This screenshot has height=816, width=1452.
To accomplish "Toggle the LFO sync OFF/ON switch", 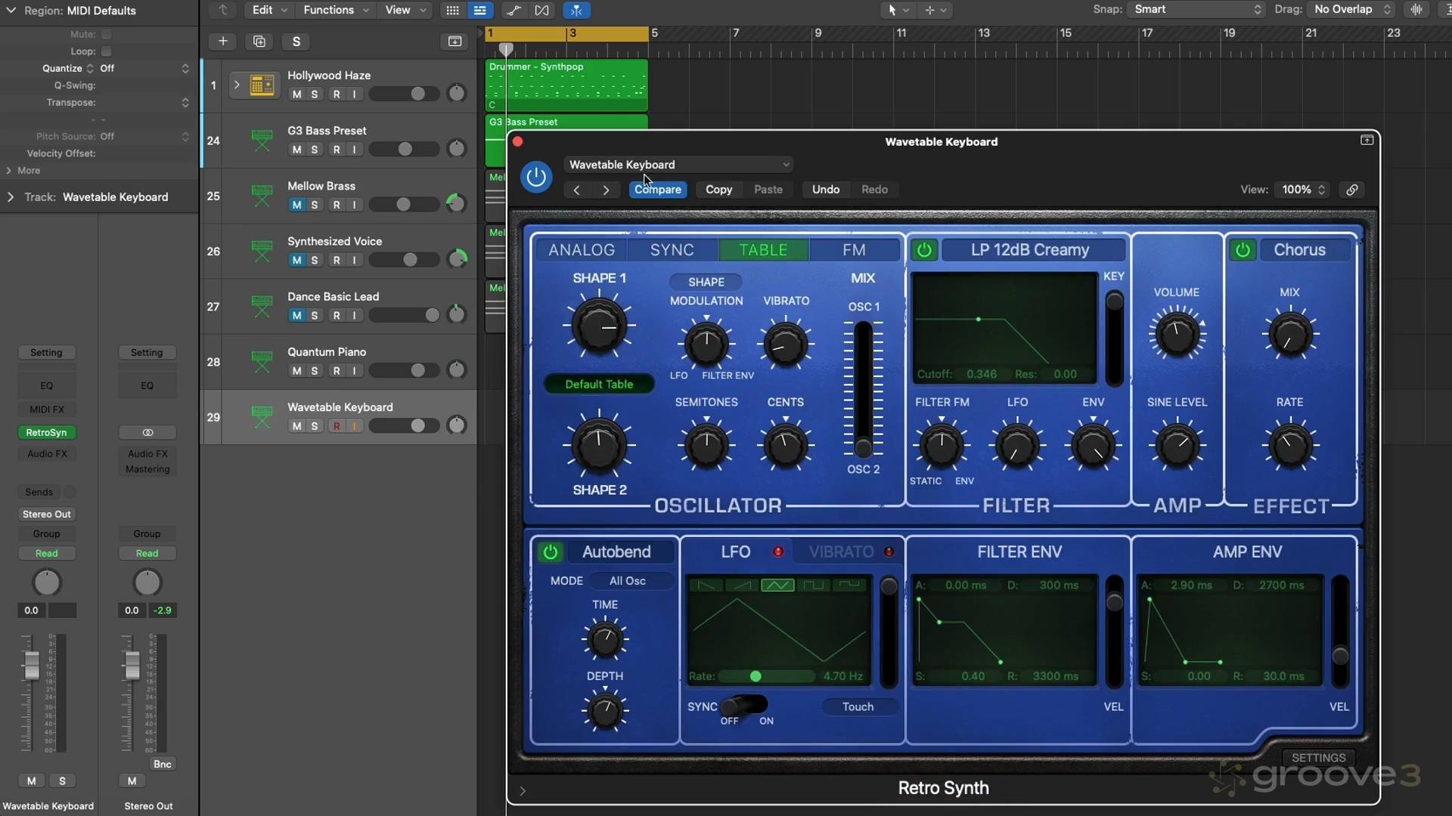I will coord(745,706).
